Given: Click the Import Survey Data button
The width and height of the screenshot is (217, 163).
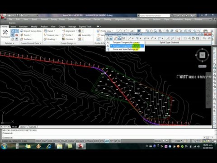Looking at the screenshot, I should coord(31,31).
